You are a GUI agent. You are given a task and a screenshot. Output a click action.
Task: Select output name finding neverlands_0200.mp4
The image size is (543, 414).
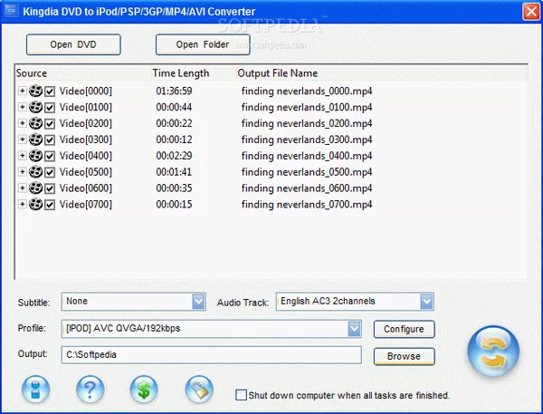point(307,123)
